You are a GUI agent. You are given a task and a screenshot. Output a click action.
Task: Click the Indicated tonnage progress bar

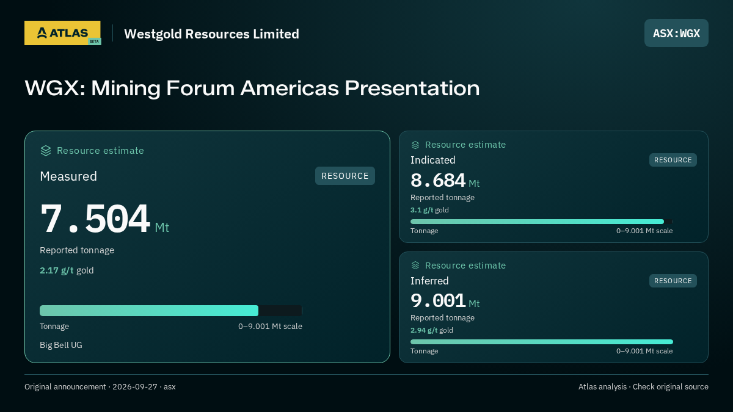pyautogui.click(x=542, y=222)
